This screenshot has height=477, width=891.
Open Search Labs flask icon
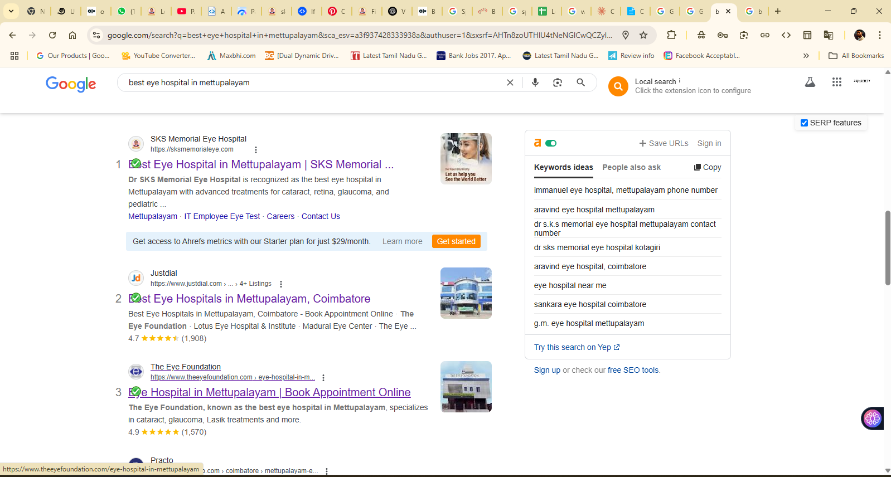pos(810,82)
